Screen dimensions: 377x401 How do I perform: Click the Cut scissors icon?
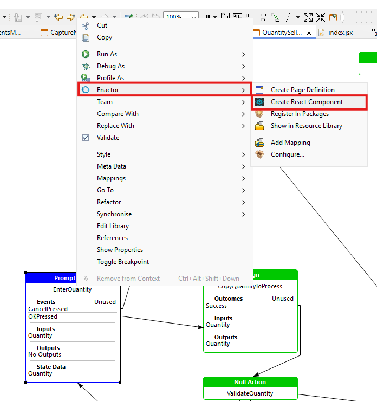tap(85, 25)
